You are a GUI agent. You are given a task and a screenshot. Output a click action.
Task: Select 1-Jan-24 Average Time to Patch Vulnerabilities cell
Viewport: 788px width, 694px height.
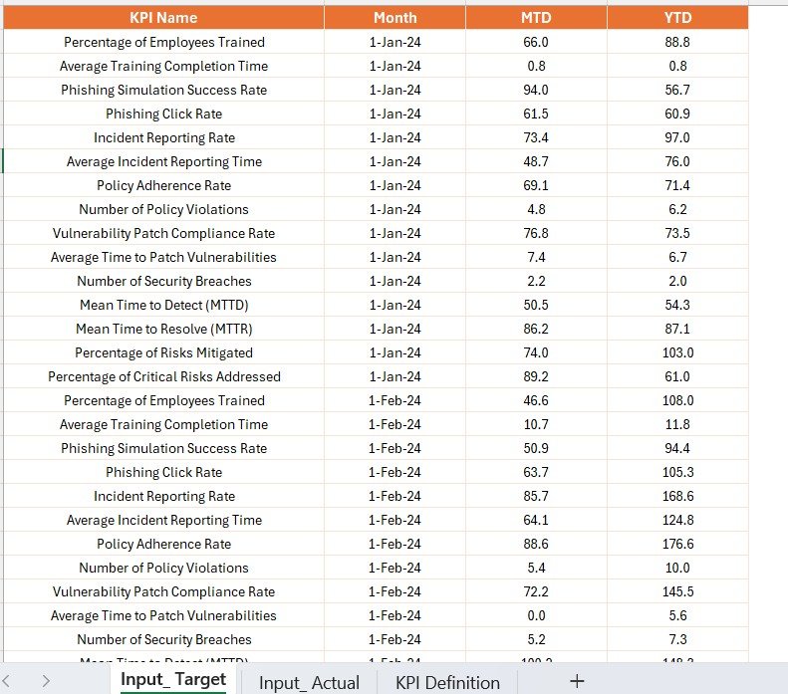coord(163,257)
